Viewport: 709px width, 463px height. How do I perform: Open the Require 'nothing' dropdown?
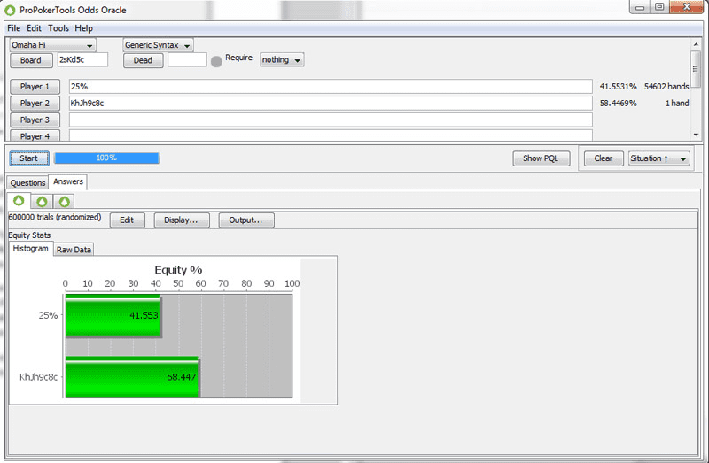282,60
